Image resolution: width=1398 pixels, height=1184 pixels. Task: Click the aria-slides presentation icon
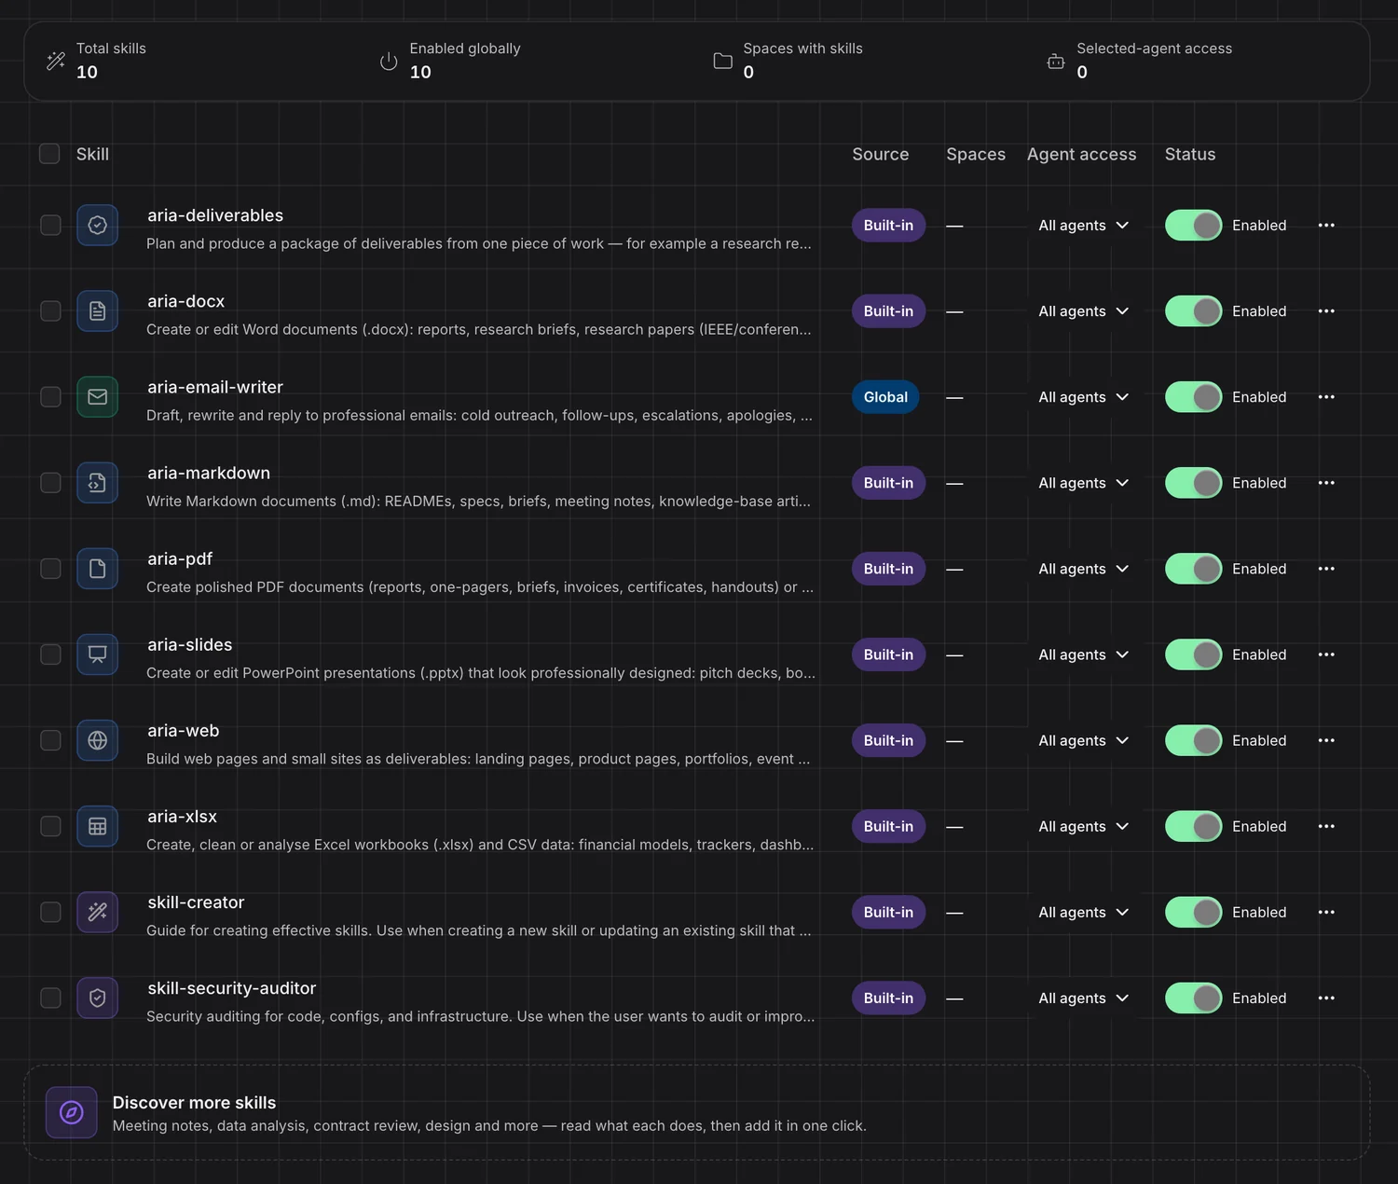(97, 654)
